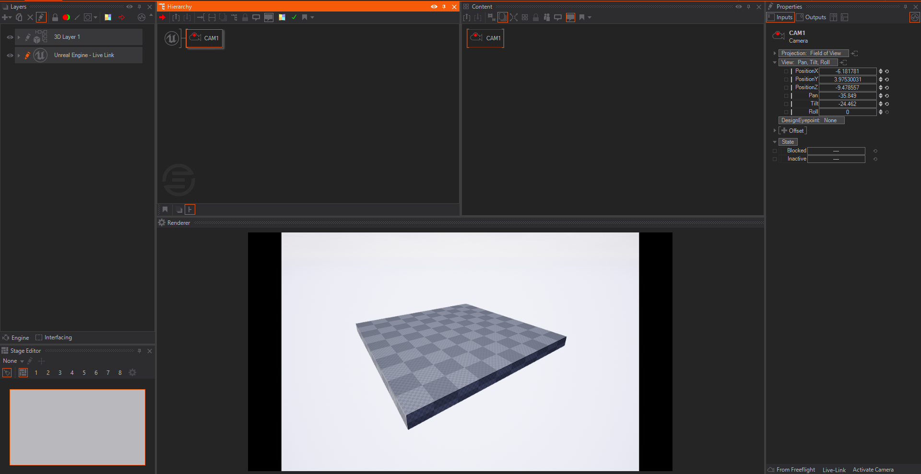
Task: Click the Stage Editor settings gear icon
Action: [x=132, y=372]
